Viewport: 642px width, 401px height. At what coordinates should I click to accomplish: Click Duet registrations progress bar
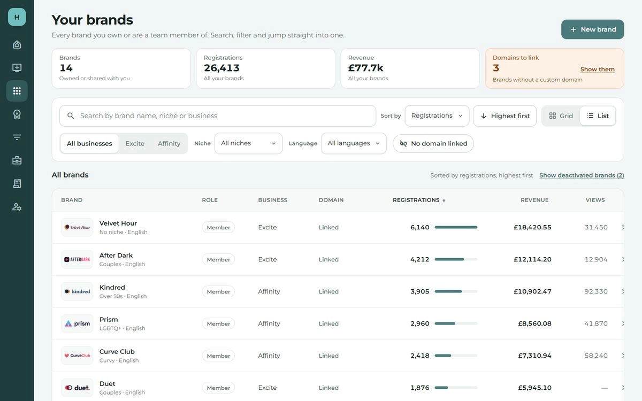[x=456, y=388]
